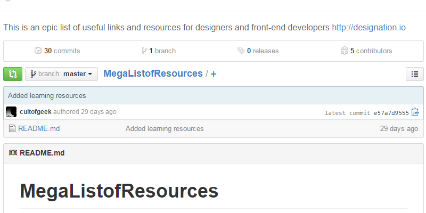
Task: Open the 0 releases page
Action: point(263,51)
